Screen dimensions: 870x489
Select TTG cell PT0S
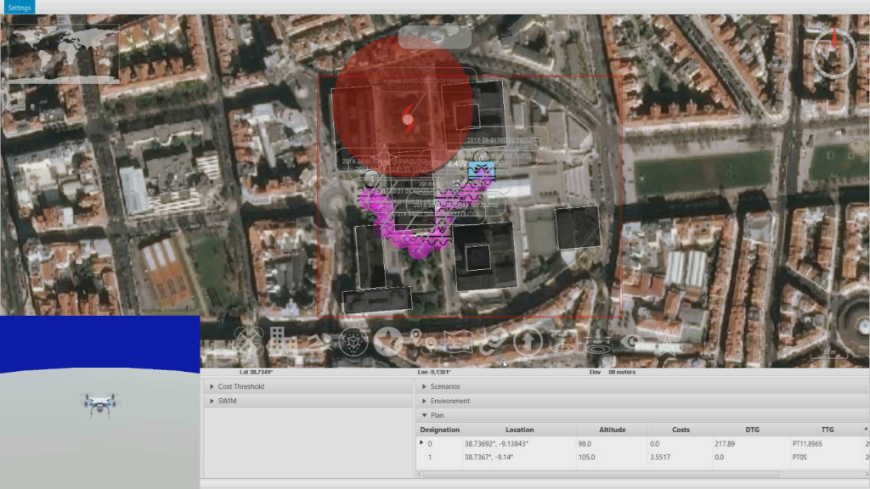coord(827,458)
